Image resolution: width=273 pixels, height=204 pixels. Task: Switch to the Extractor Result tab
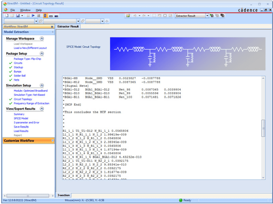coord(68,26)
